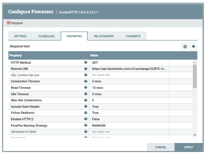Screen dimensions: 206x155
Task: Open the Relationships tab
Action: coord(104,36)
